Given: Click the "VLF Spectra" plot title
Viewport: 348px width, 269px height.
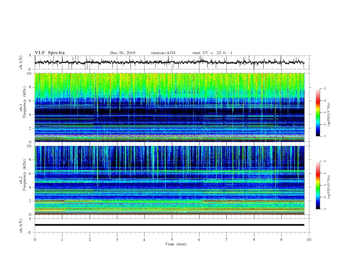Looking at the screenshot, I should click(50, 53).
